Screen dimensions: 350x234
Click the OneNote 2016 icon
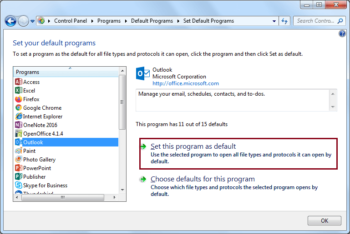point(19,125)
